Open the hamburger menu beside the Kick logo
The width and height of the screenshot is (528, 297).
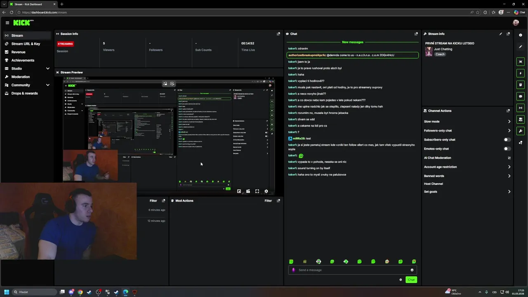click(7, 23)
